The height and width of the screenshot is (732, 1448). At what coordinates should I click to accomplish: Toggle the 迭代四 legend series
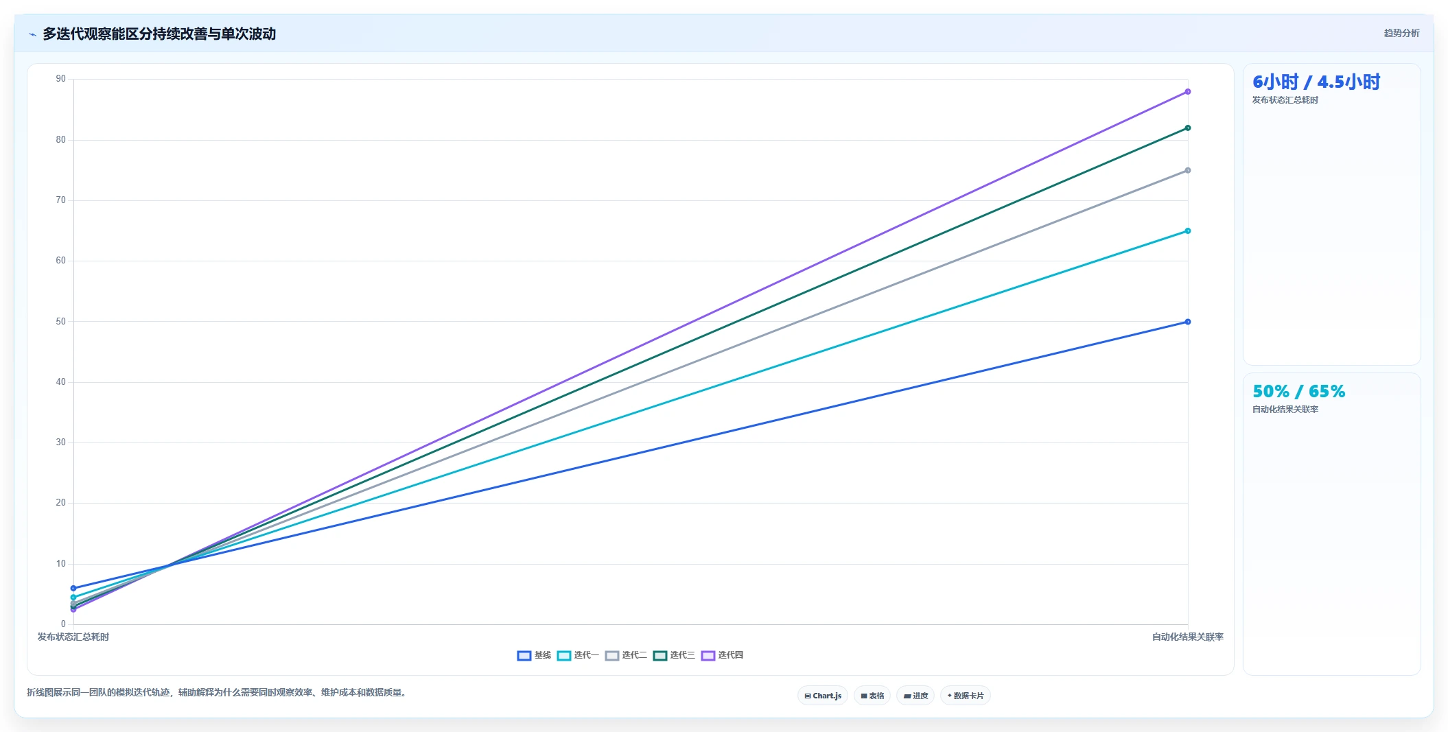coord(722,655)
